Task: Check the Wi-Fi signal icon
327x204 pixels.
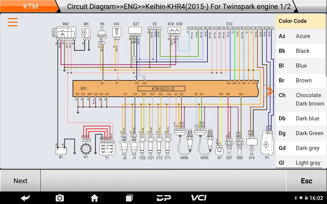Action: (301, 198)
